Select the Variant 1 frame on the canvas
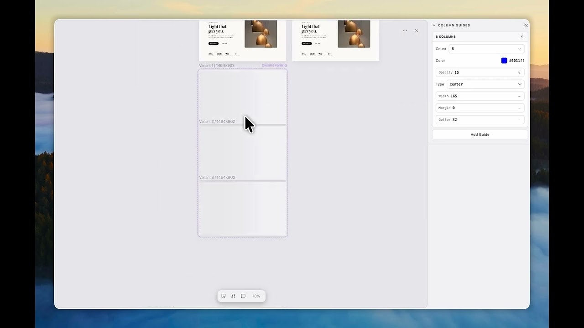The height and width of the screenshot is (328, 584). pos(242,93)
